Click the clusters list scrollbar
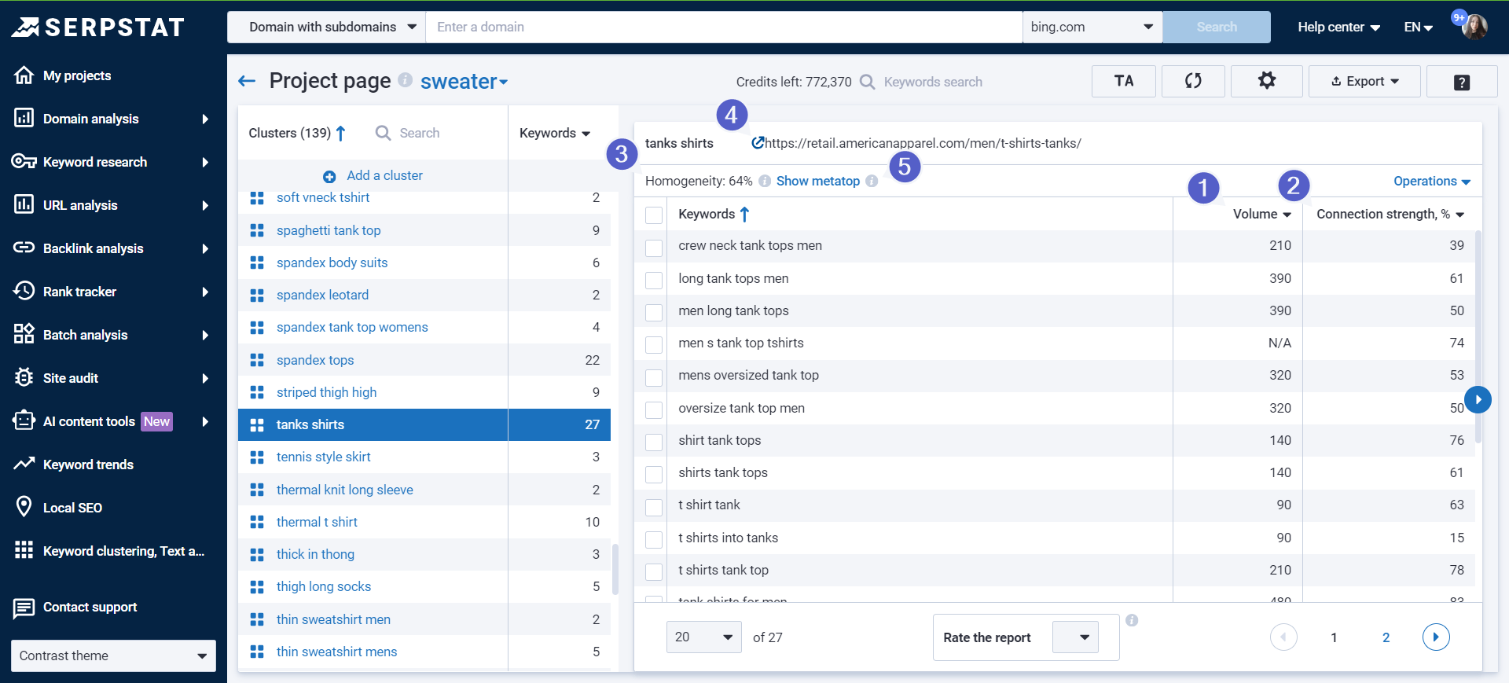Viewport: 1509px width, 683px height. (x=615, y=569)
